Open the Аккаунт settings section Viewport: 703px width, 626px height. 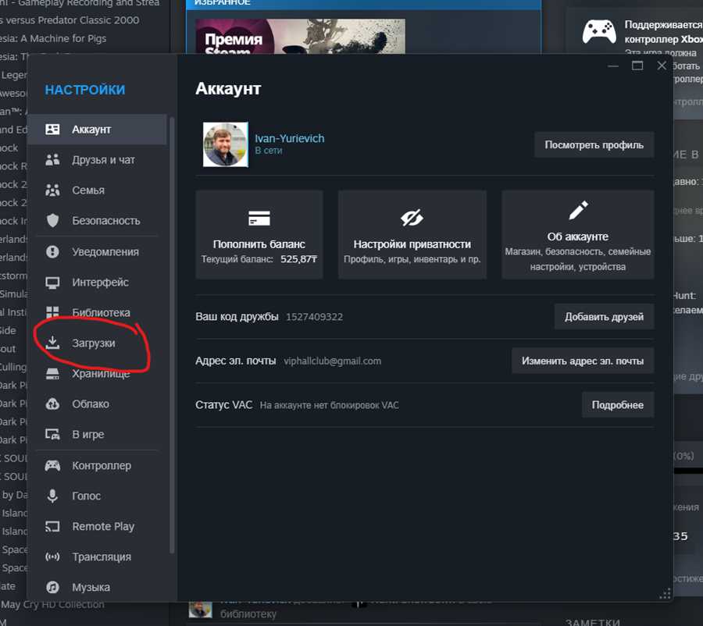(97, 130)
